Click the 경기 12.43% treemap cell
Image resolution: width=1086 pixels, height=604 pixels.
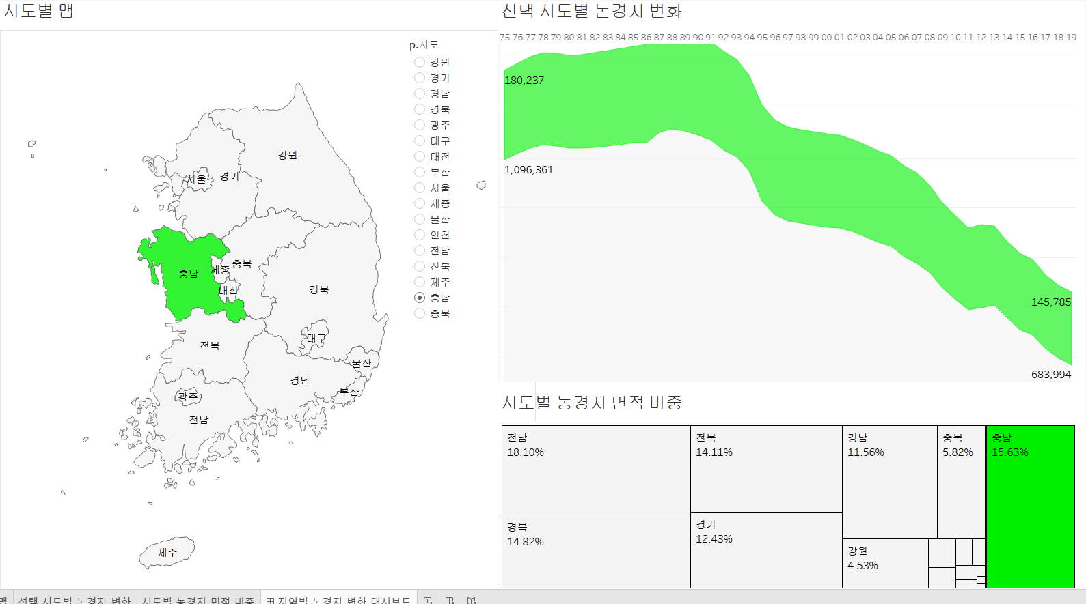pyautogui.click(x=766, y=550)
